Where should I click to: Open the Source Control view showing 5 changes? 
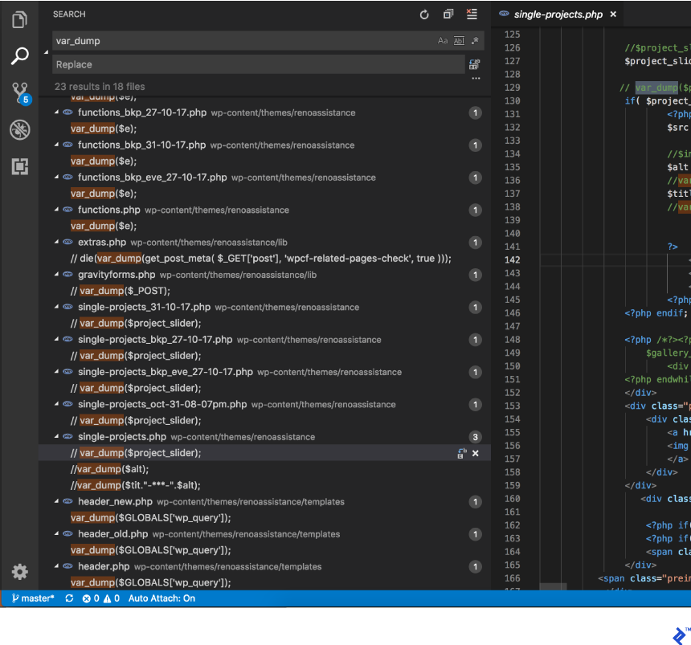pos(19,92)
